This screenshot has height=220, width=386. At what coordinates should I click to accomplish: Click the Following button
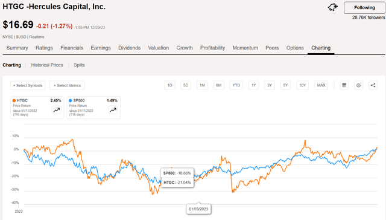364,8
